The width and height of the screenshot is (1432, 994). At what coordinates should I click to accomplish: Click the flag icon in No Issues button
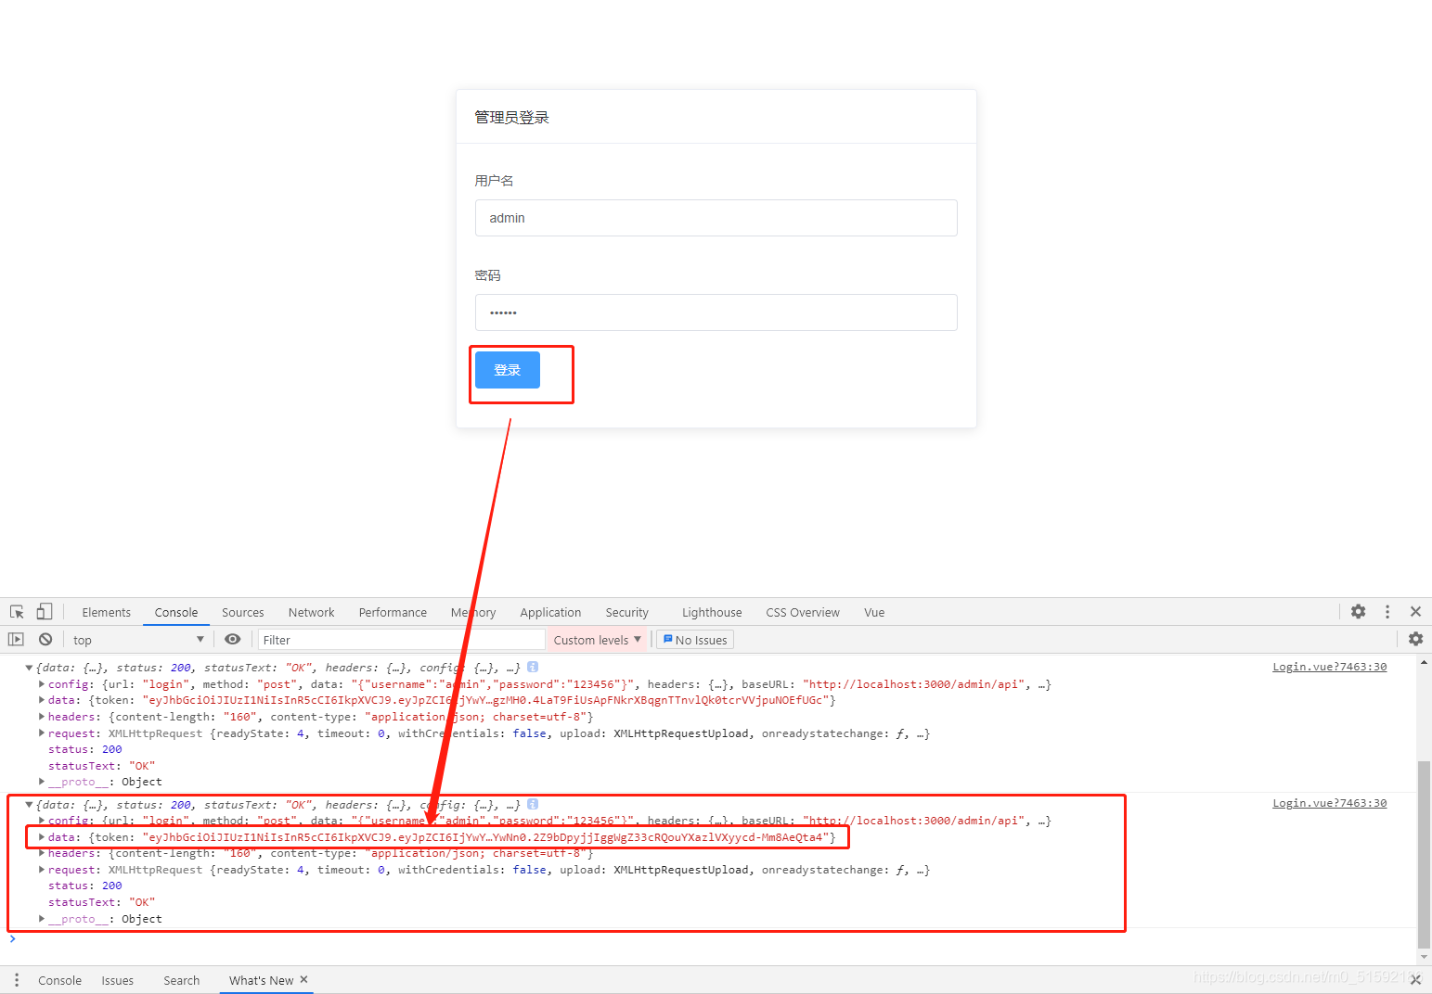tap(668, 640)
